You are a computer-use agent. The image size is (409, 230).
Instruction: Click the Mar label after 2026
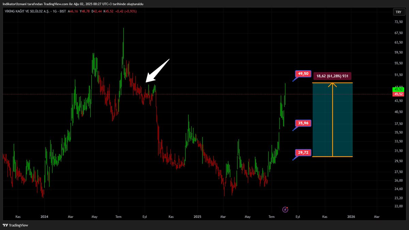pyautogui.click(x=377, y=216)
